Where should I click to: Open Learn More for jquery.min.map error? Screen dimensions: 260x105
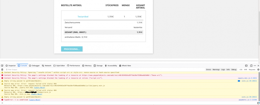(x=39, y=87)
